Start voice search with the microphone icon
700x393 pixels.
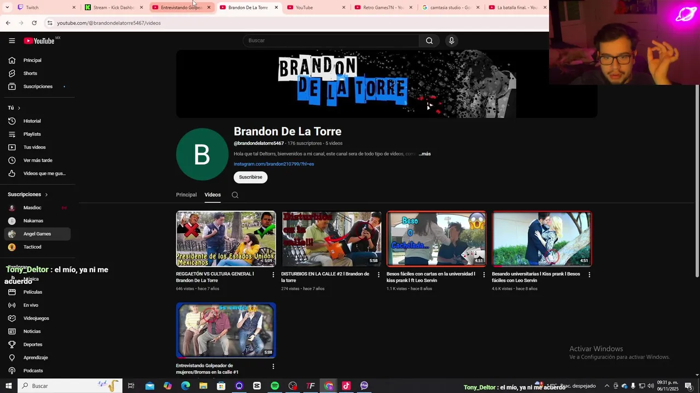click(451, 40)
